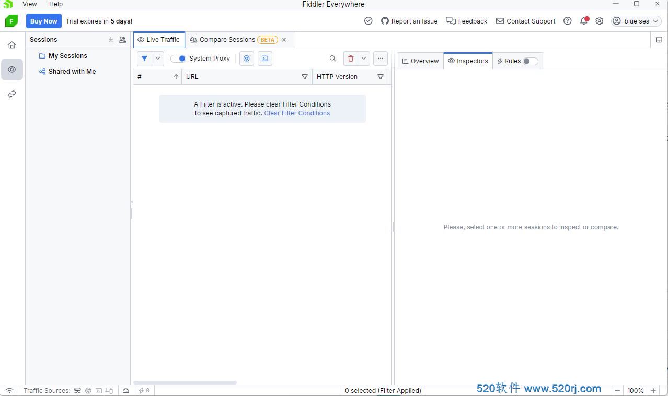Switch to the Live Traffic tab
Image resolution: width=668 pixels, height=396 pixels.
pos(159,40)
